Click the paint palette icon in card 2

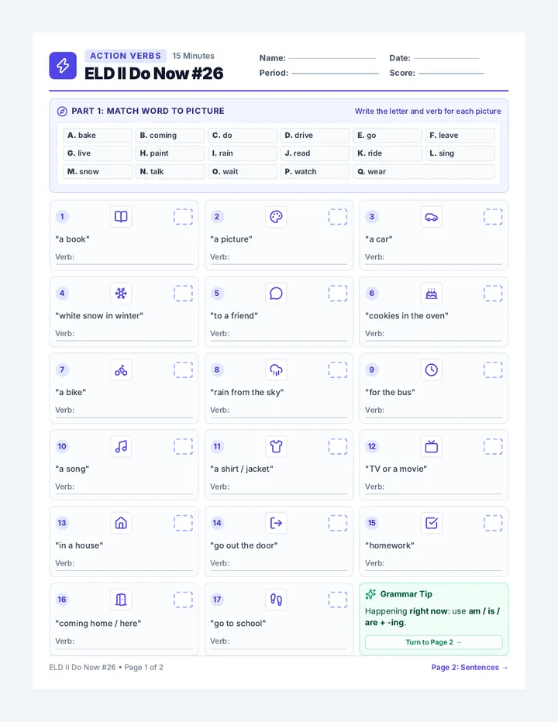point(276,216)
